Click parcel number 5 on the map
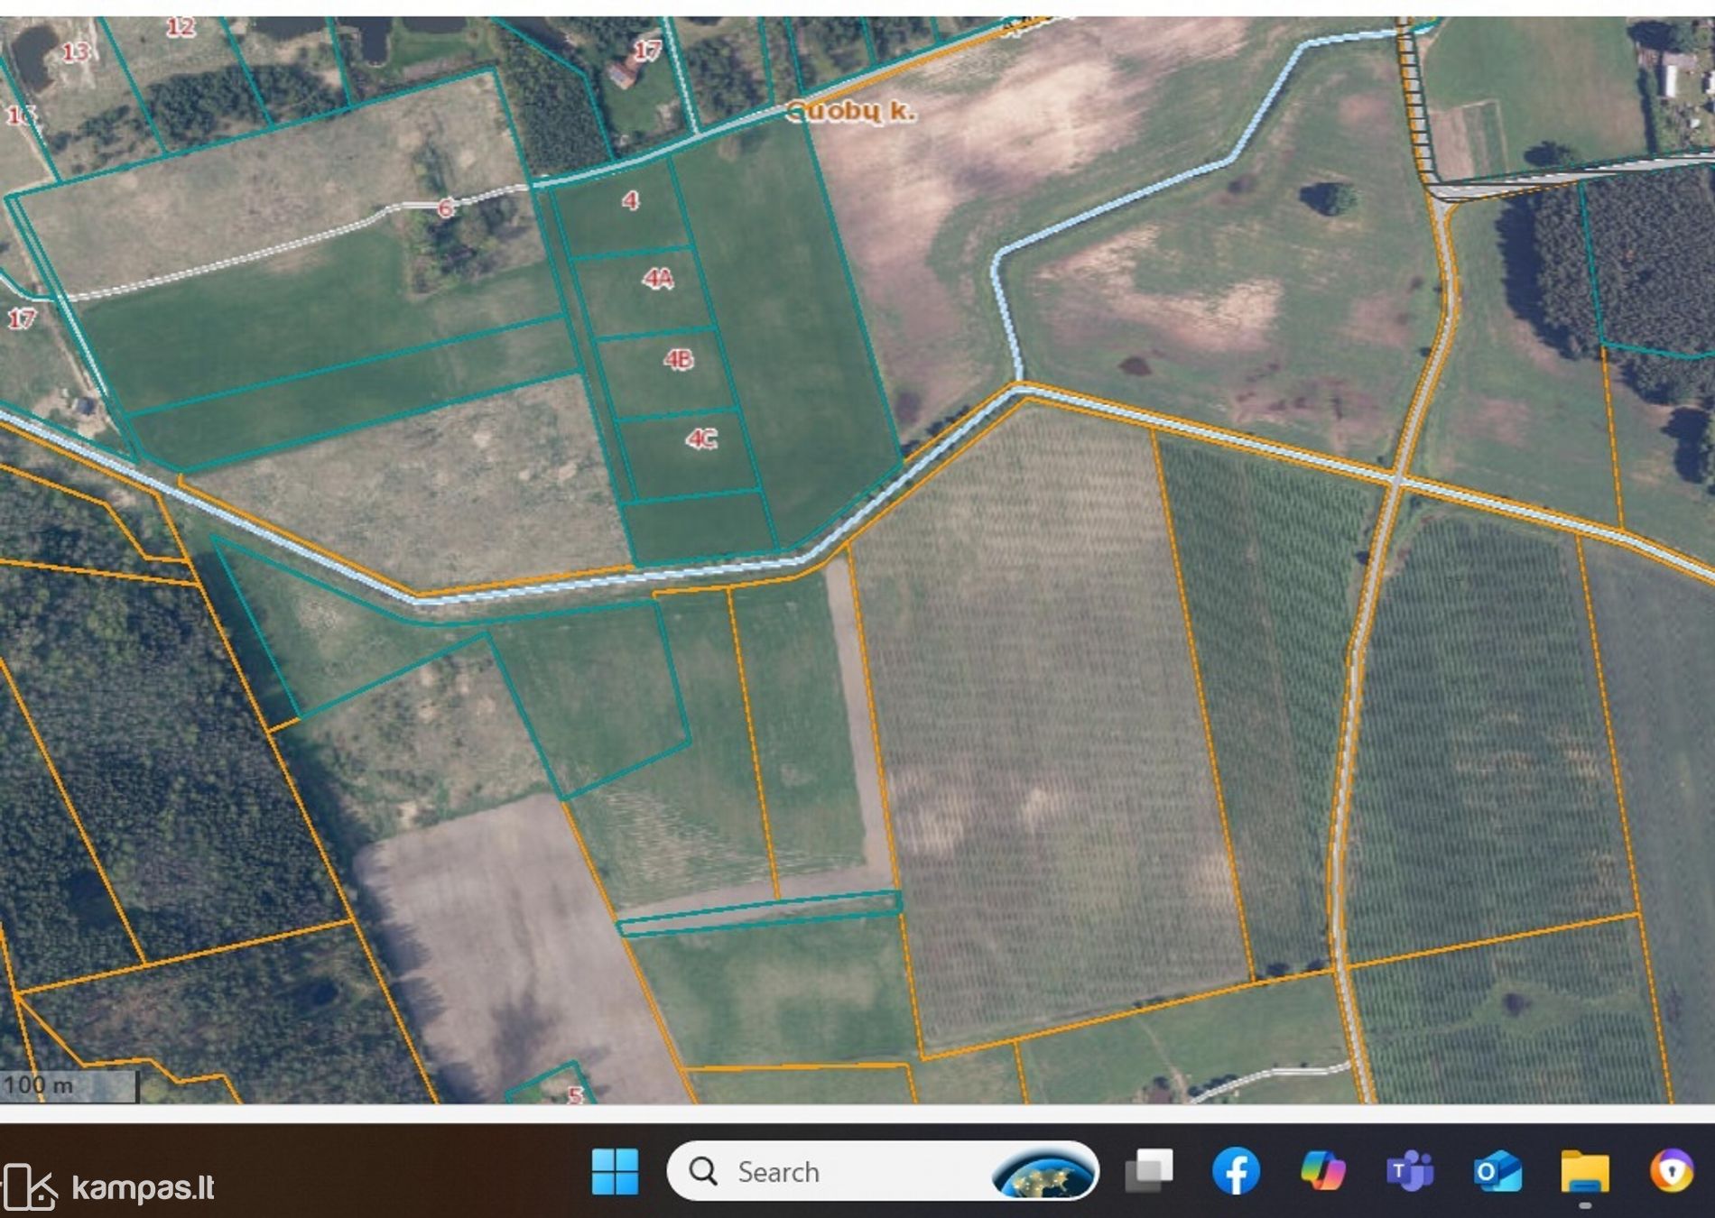 click(x=575, y=1095)
